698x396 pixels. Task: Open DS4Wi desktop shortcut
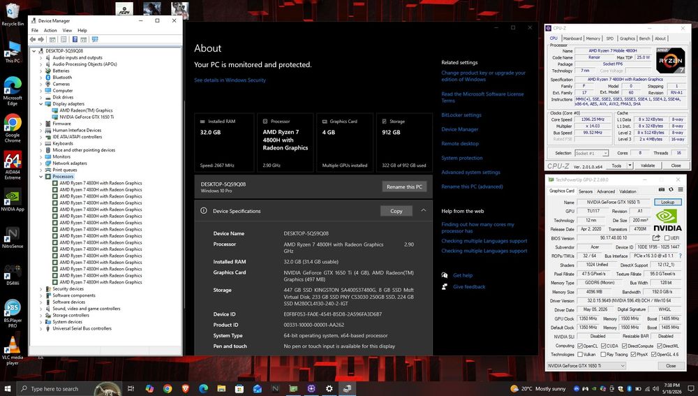[13, 274]
